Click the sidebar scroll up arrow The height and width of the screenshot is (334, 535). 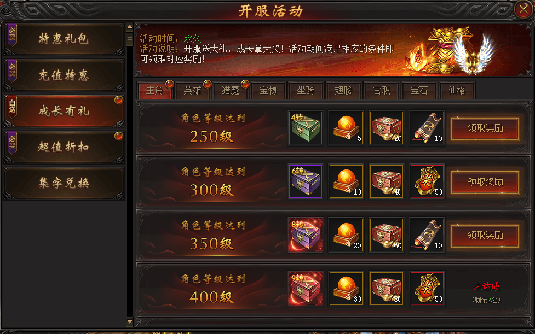point(130,27)
